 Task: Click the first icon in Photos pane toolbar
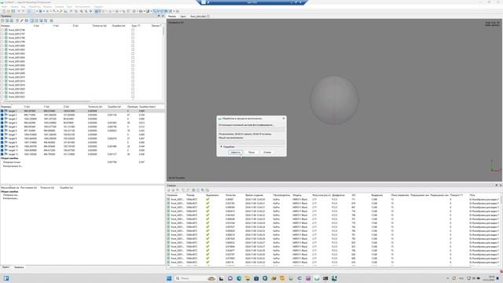[x=169, y=190]
